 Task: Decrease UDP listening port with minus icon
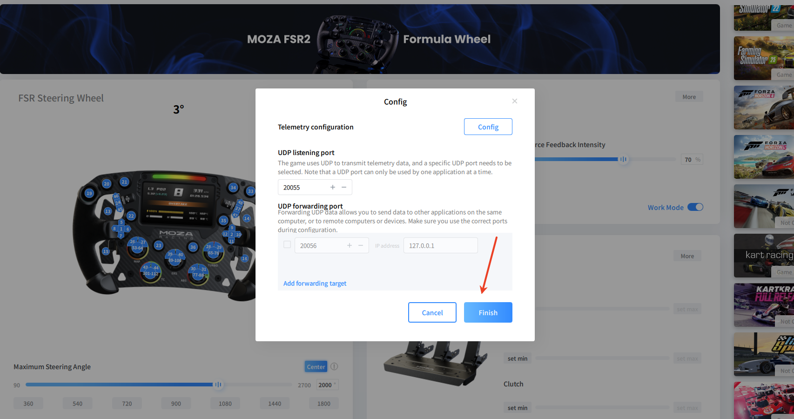pyautogui.click(x=344, y=187)
